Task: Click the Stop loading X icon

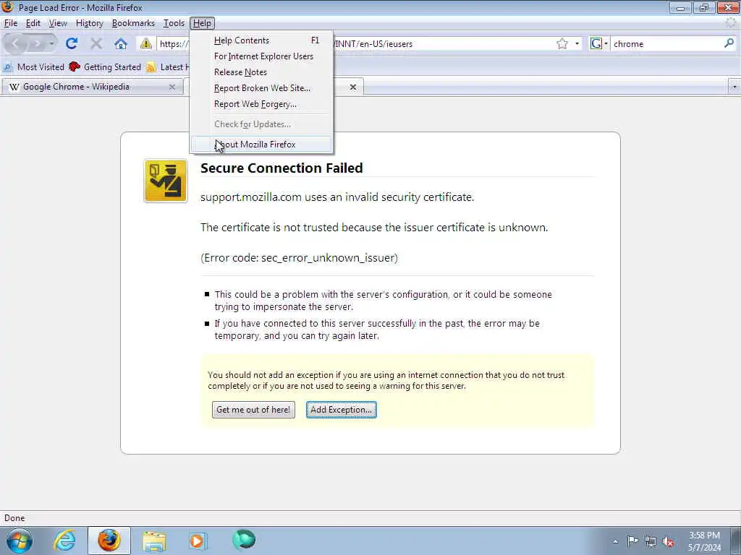Action: pyautogui.click(x=96, y=44)
